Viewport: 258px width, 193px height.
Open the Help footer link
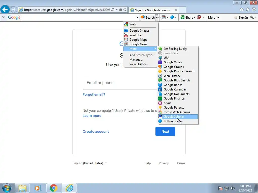coord(147,163)
